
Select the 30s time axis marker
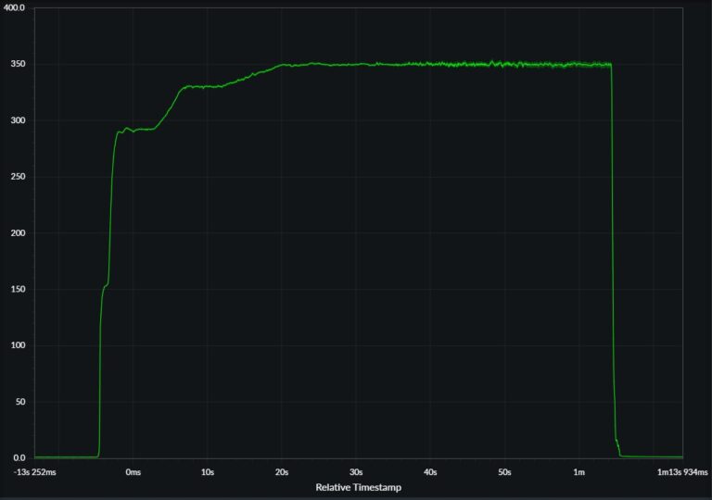coord(356,472)
